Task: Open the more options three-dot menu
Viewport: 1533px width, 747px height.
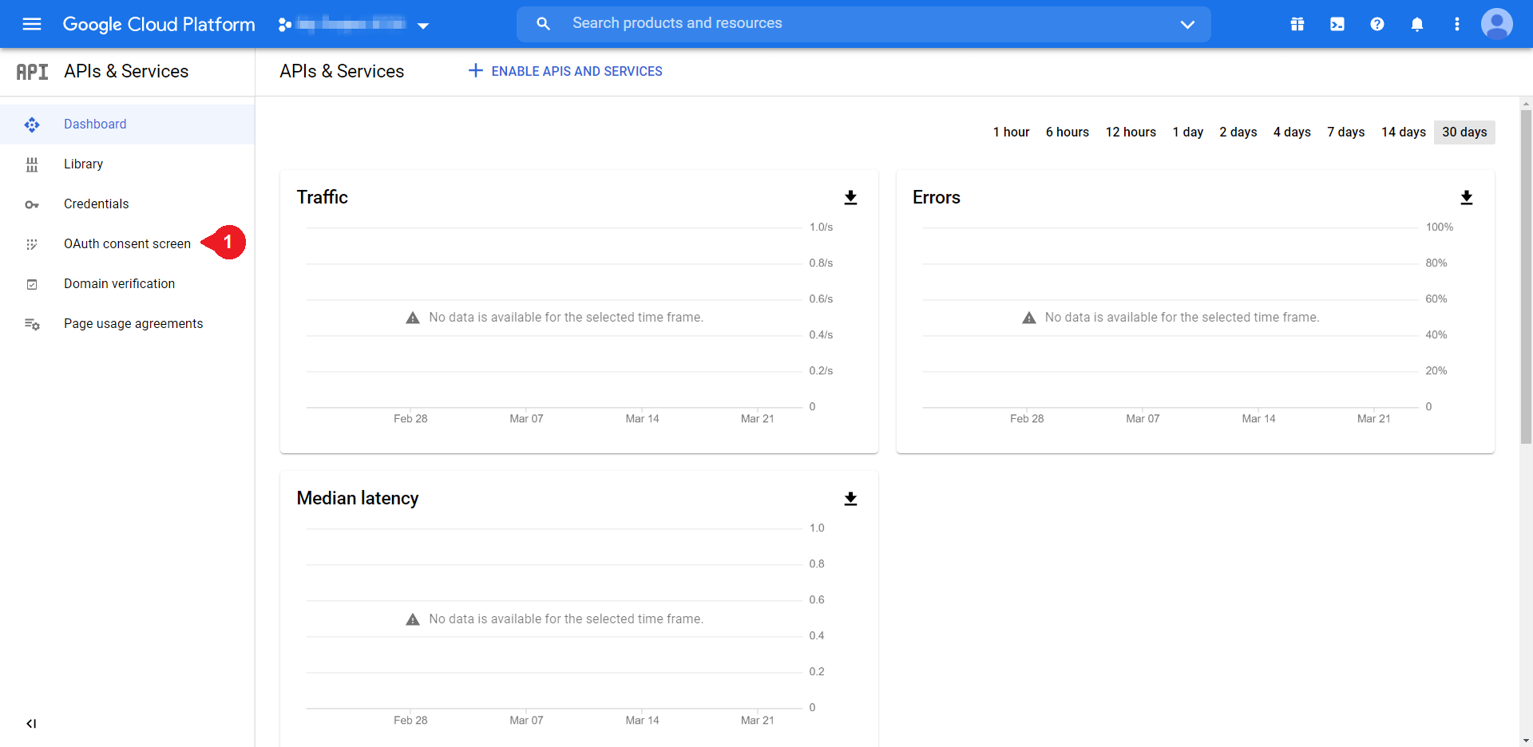Action: click(x=1456, y=24)
